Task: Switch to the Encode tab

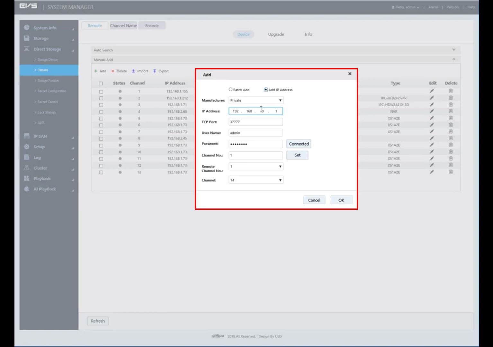Action: coord(152,26)
